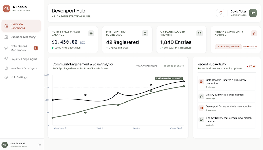Click the Business Directory building icon
Screen dimensions: 263x150
[6, 37]
